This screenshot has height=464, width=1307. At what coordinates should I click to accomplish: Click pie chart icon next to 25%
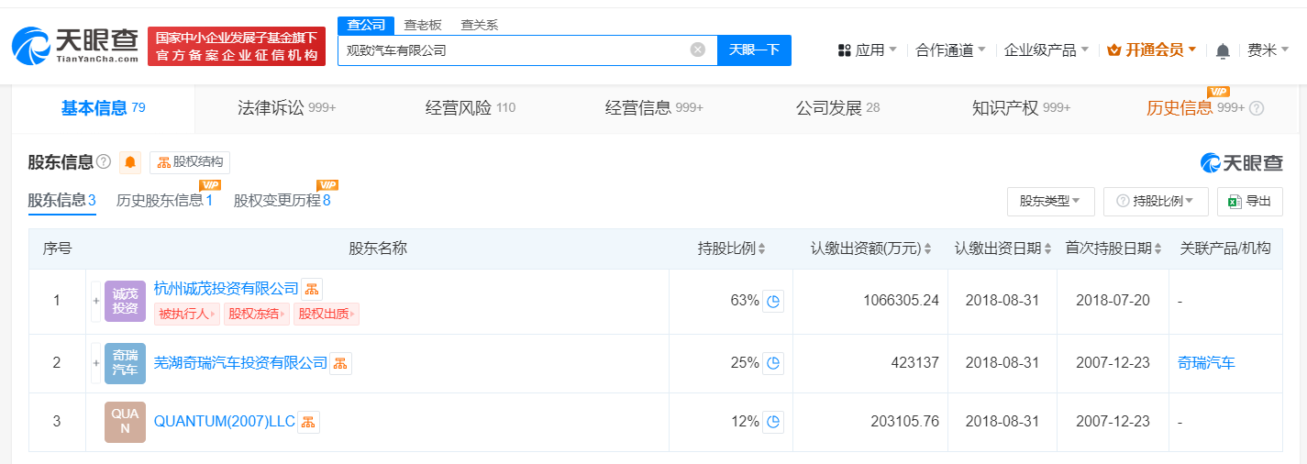(773, 363)
